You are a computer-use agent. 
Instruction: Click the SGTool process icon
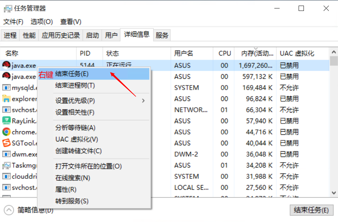tap(6, 143)
